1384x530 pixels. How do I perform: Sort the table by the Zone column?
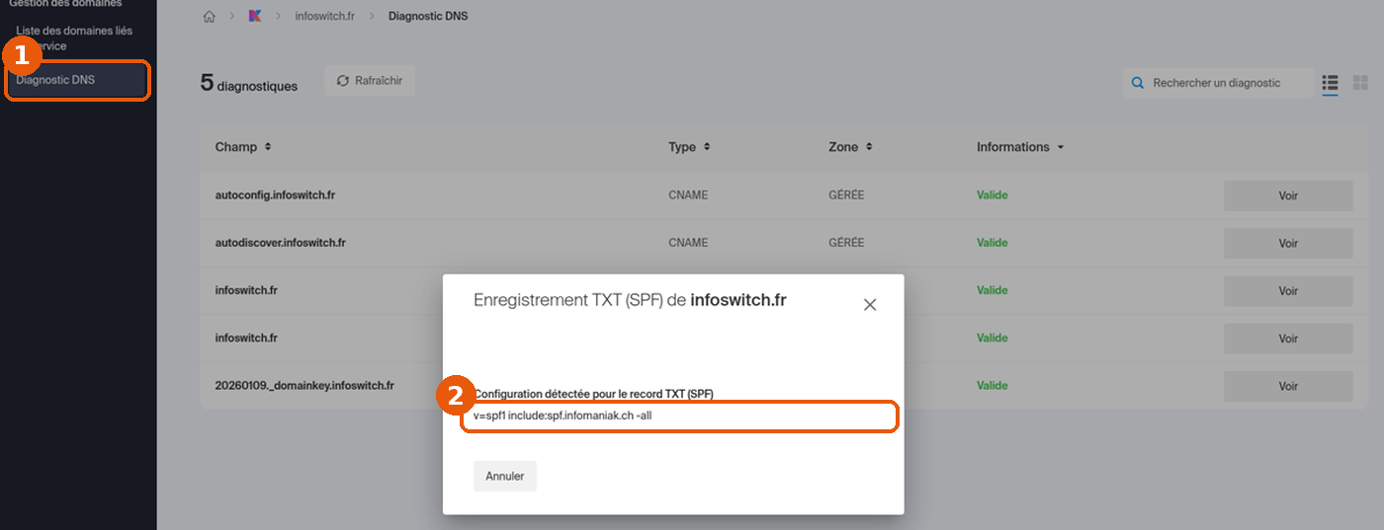tap(850, 147)
